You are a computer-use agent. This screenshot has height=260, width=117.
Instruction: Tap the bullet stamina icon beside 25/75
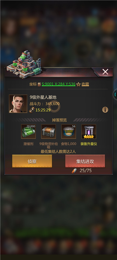(x=74, y=171)
